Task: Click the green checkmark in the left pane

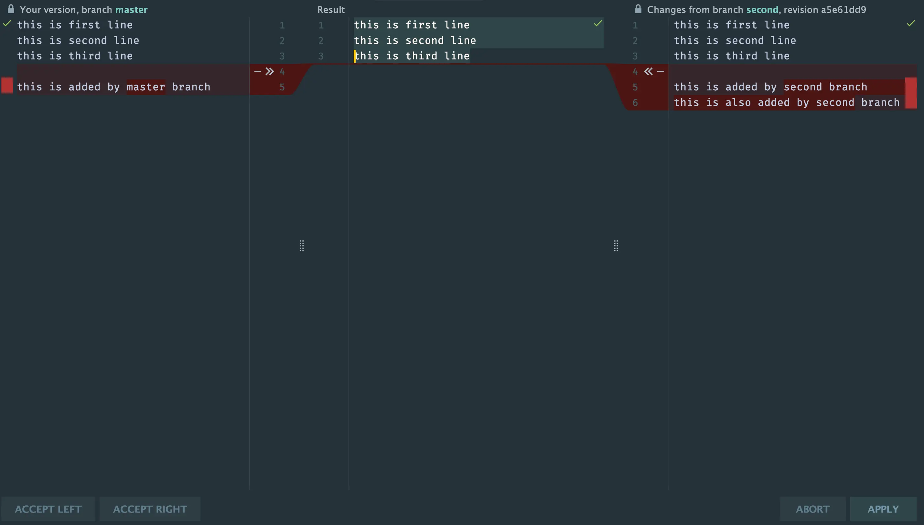Action: click(7, 24)
